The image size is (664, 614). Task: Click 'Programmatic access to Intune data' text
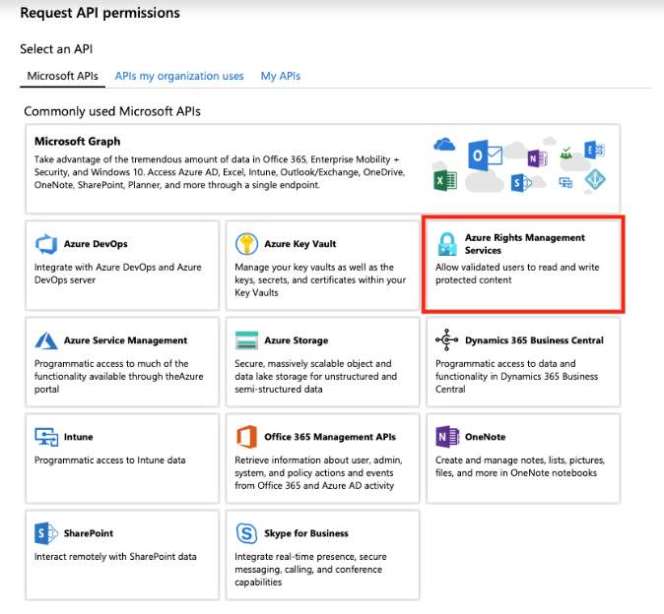coord(109,460)
